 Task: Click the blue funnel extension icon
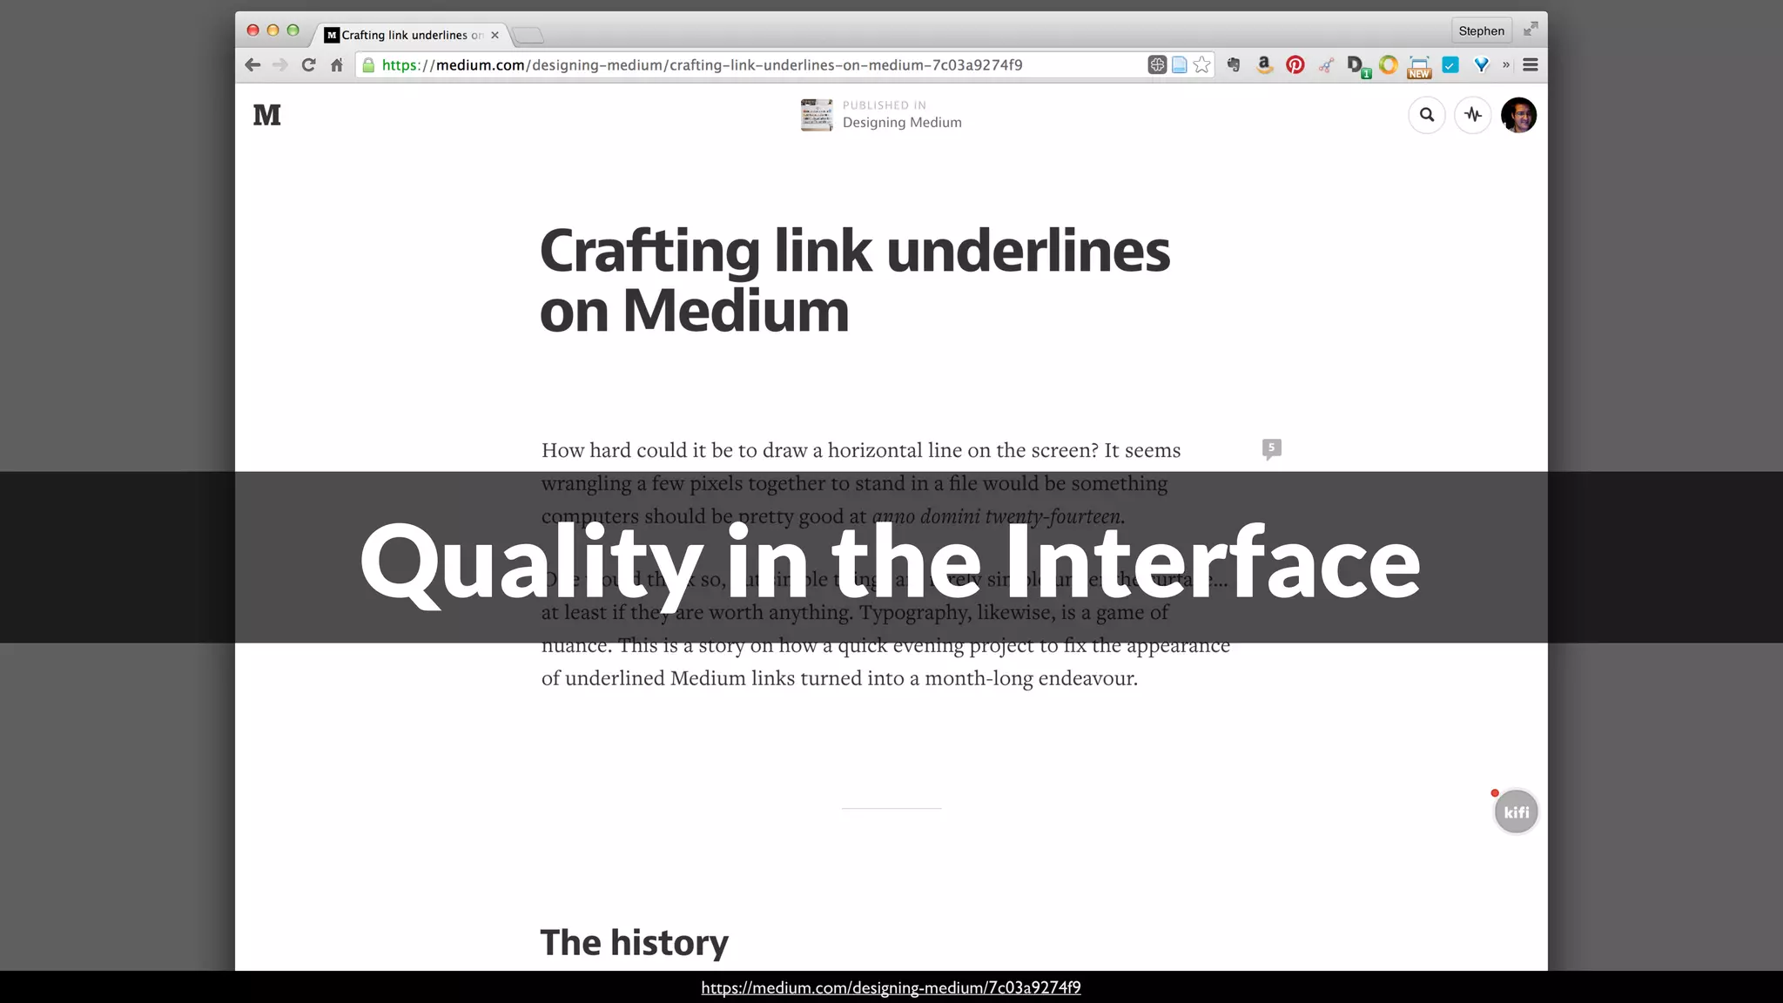[1481, 64]
